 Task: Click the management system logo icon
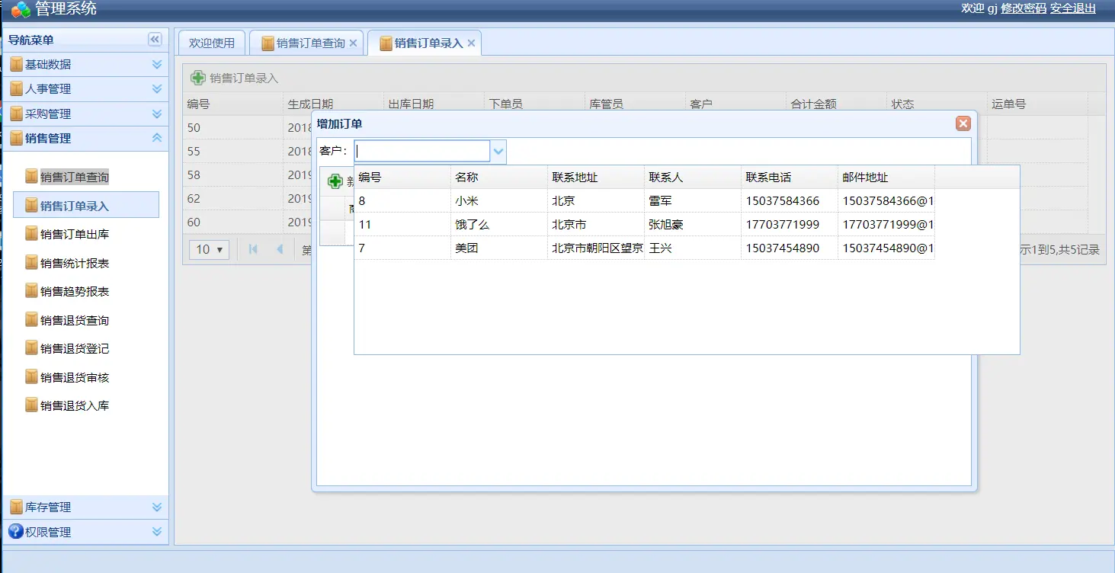coord(21,9)
